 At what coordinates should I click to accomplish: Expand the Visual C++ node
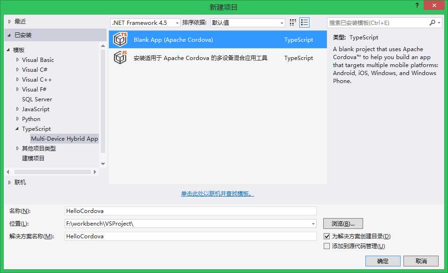[x=17, y=79]
